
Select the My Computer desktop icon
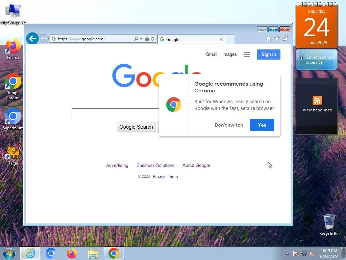point(13,14)
